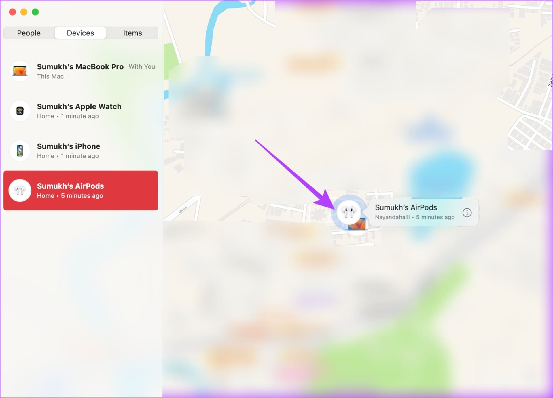This screenshot has width=553, height=398.
Task: Open info for Sumukh's AirPods
Action: 467,213
